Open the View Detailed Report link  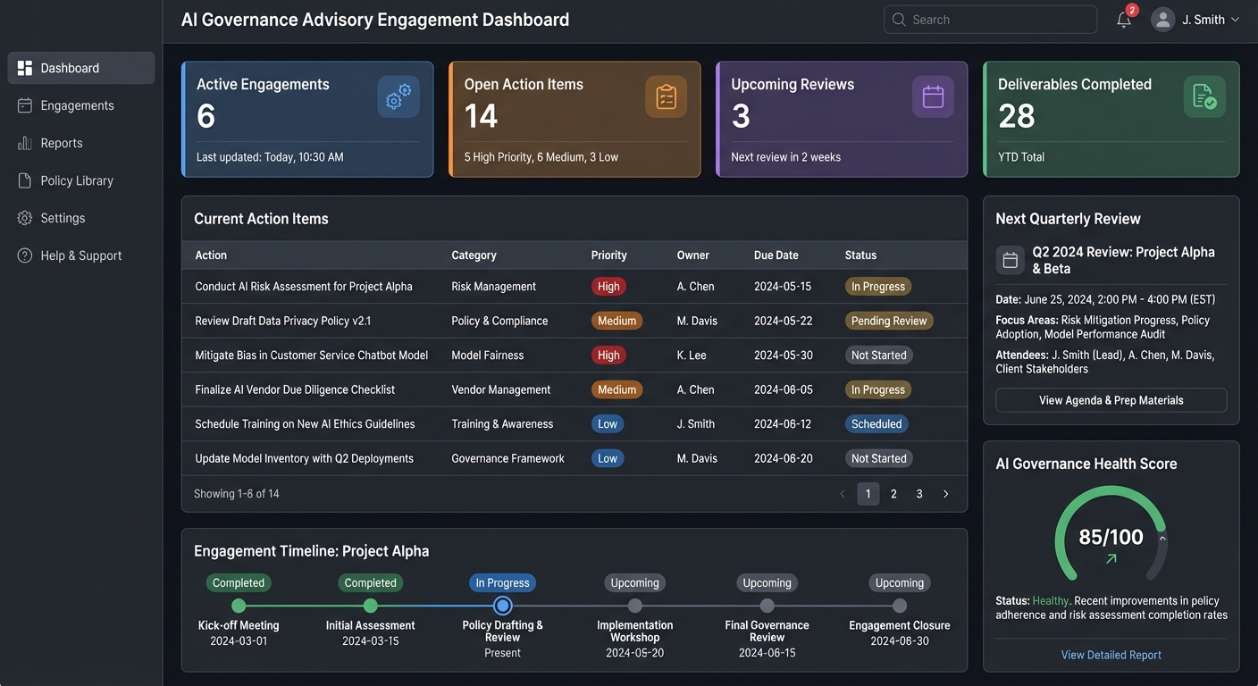click(x=1111, y=655)
